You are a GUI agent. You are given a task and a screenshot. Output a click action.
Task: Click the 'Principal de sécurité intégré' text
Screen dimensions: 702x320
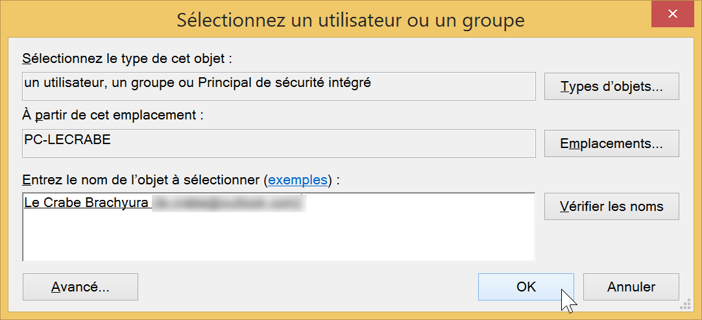pos(284,83)
